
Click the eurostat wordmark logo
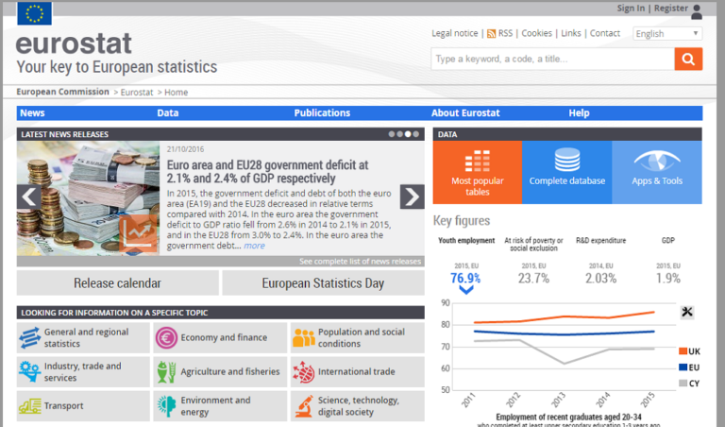tap(74, 43)
